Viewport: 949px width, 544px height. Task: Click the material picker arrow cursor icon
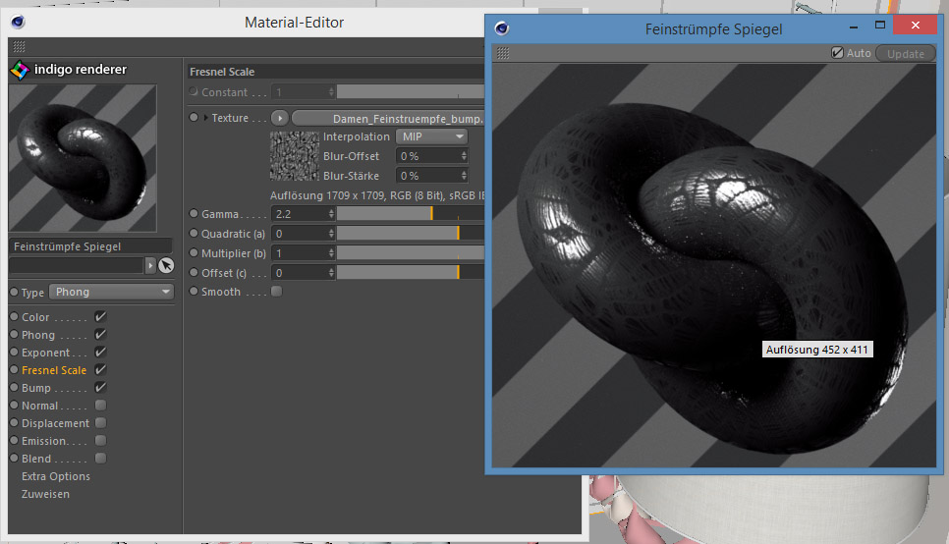click(166, 265)
